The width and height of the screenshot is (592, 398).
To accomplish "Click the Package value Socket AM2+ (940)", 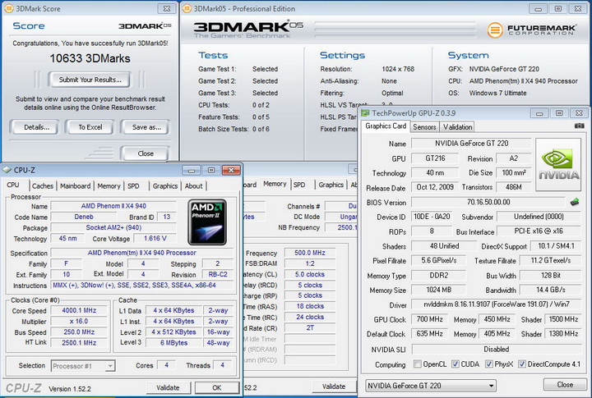I will click(113, 227).
